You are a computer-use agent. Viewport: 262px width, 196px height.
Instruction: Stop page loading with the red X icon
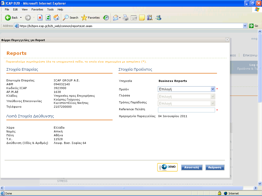point(40,18)
